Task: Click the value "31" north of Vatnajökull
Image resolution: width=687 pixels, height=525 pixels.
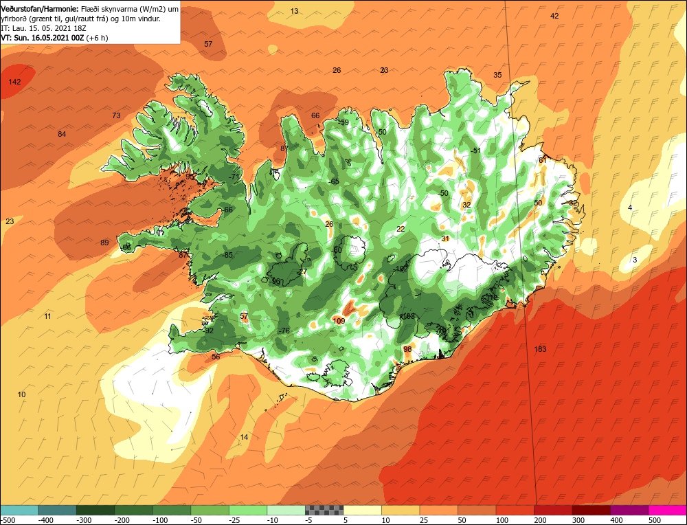Action: (445, 238)
